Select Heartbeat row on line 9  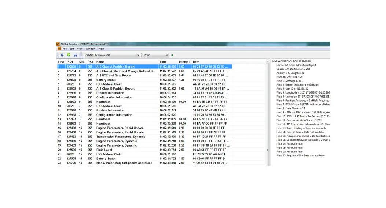click(144, 102)
